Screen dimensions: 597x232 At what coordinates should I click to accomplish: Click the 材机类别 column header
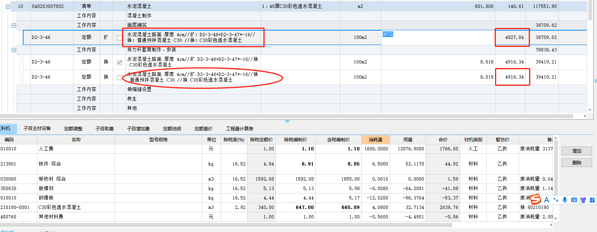473,139
